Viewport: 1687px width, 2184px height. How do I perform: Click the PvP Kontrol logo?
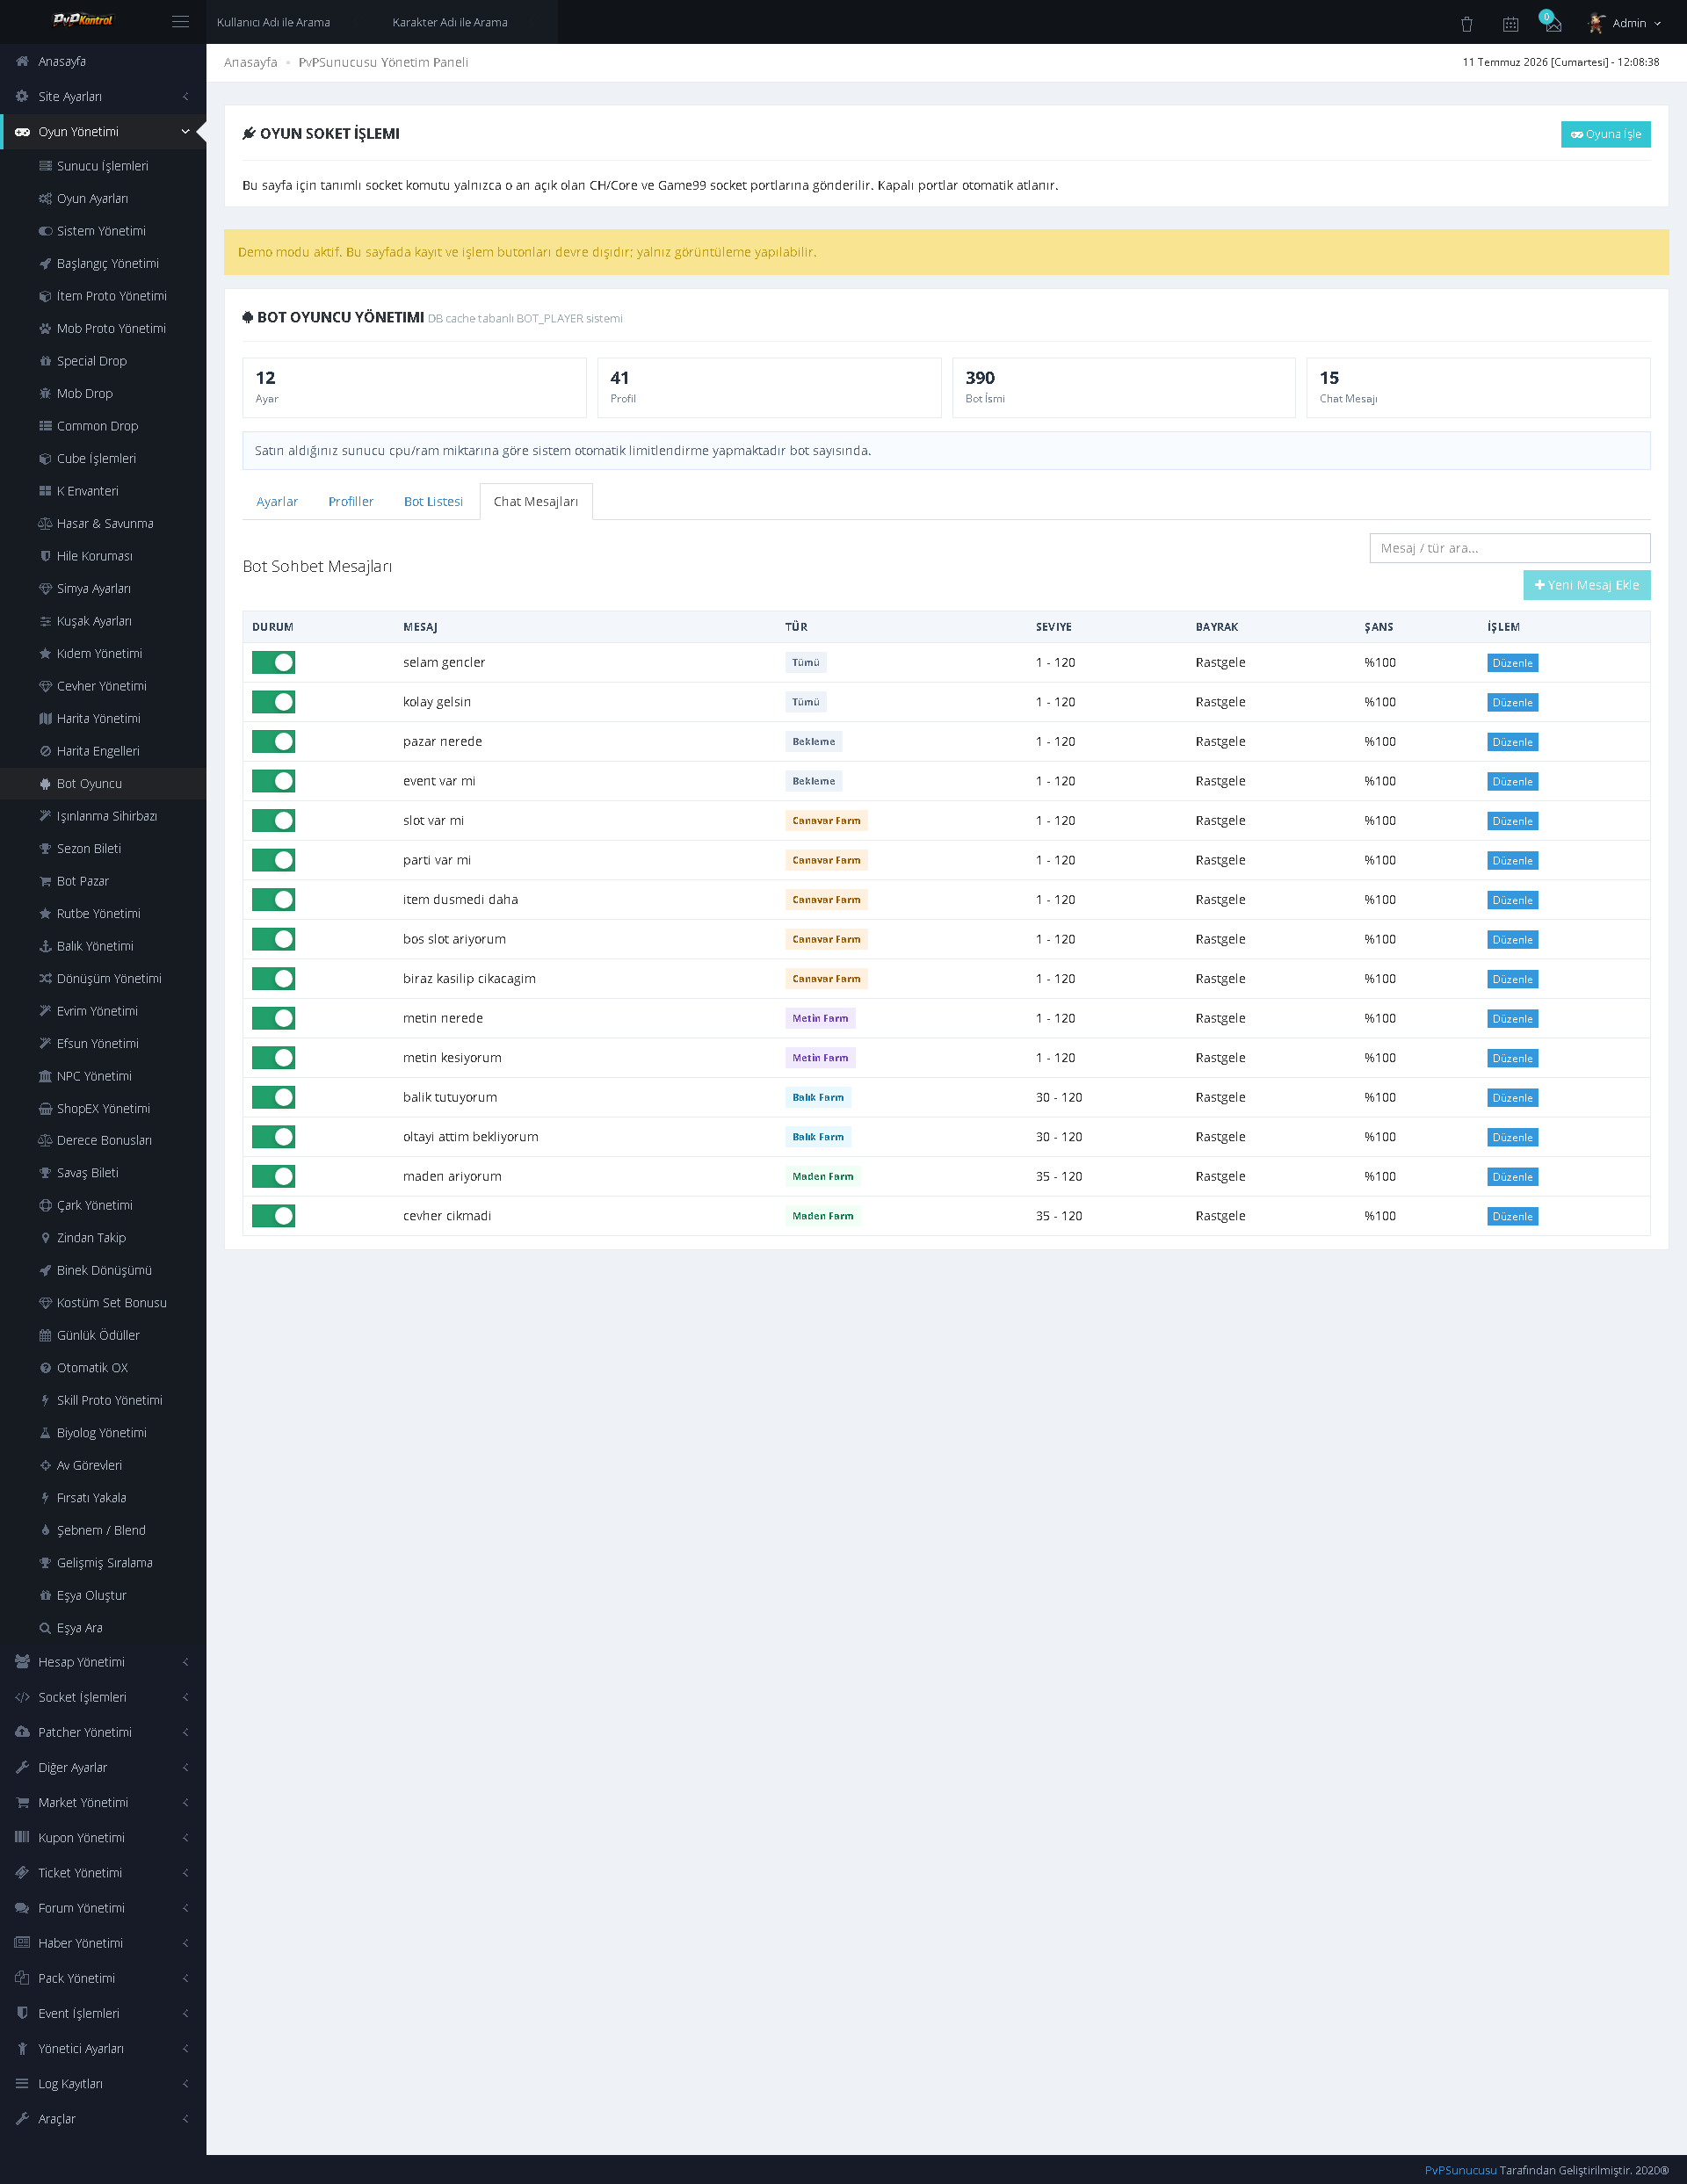(82, 20)
